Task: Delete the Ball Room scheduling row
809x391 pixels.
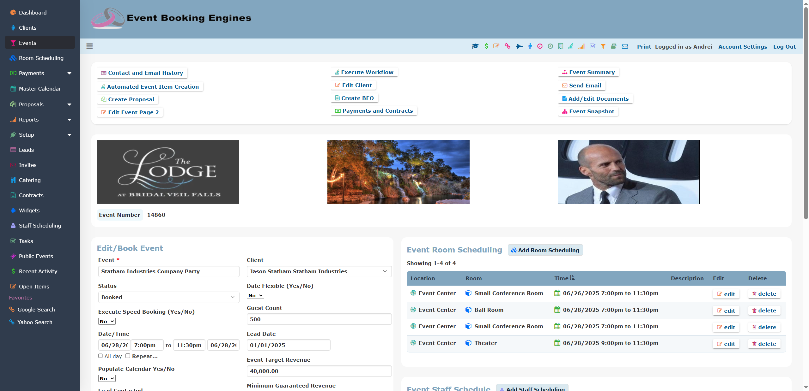Action: 764,311
